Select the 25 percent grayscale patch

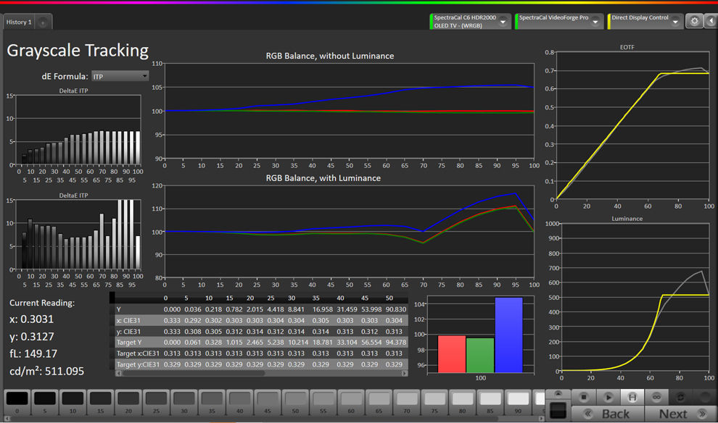[156, 402]
